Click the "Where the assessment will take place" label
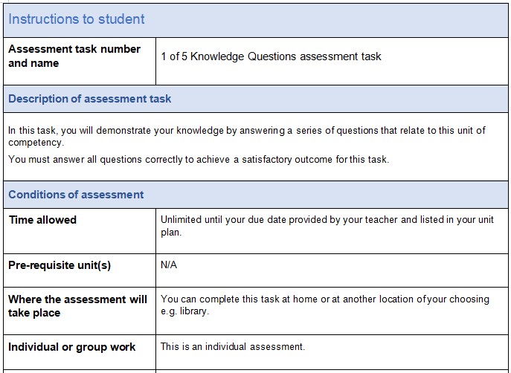Image resolution: width=511 pixels, height=373 pixels. (x=77, y=306)
